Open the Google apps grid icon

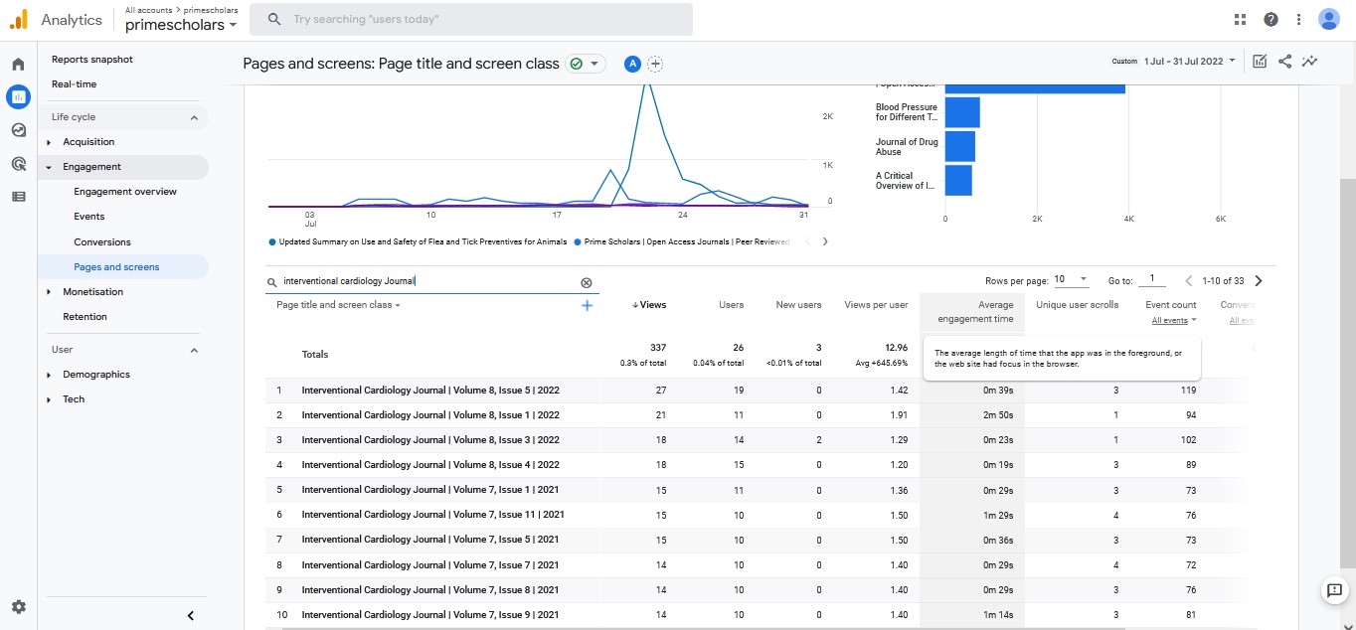point(1240,19)
